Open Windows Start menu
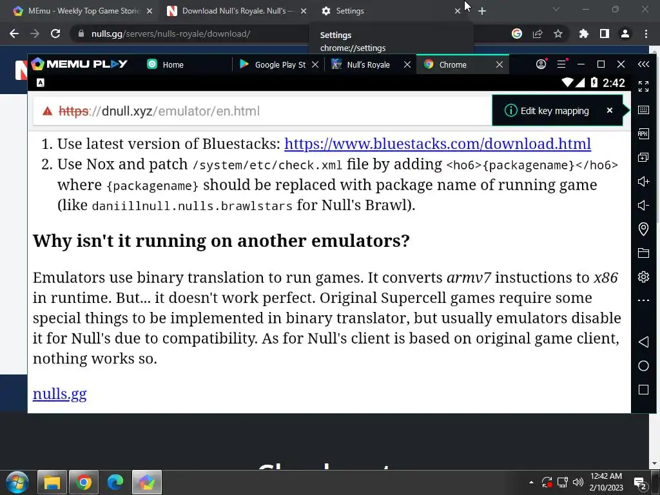Viewport: 660px width, 495px height. click(17, 482)
